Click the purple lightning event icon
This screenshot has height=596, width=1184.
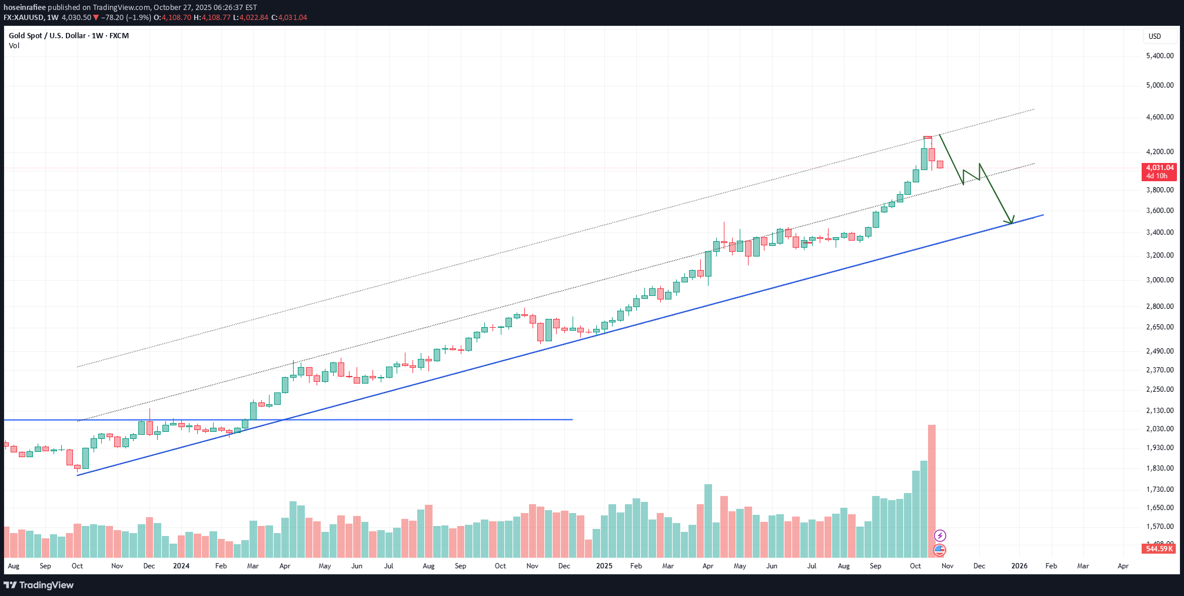(x=940, y=535)
